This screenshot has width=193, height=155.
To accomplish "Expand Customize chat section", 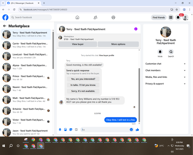I will [166, 64].
